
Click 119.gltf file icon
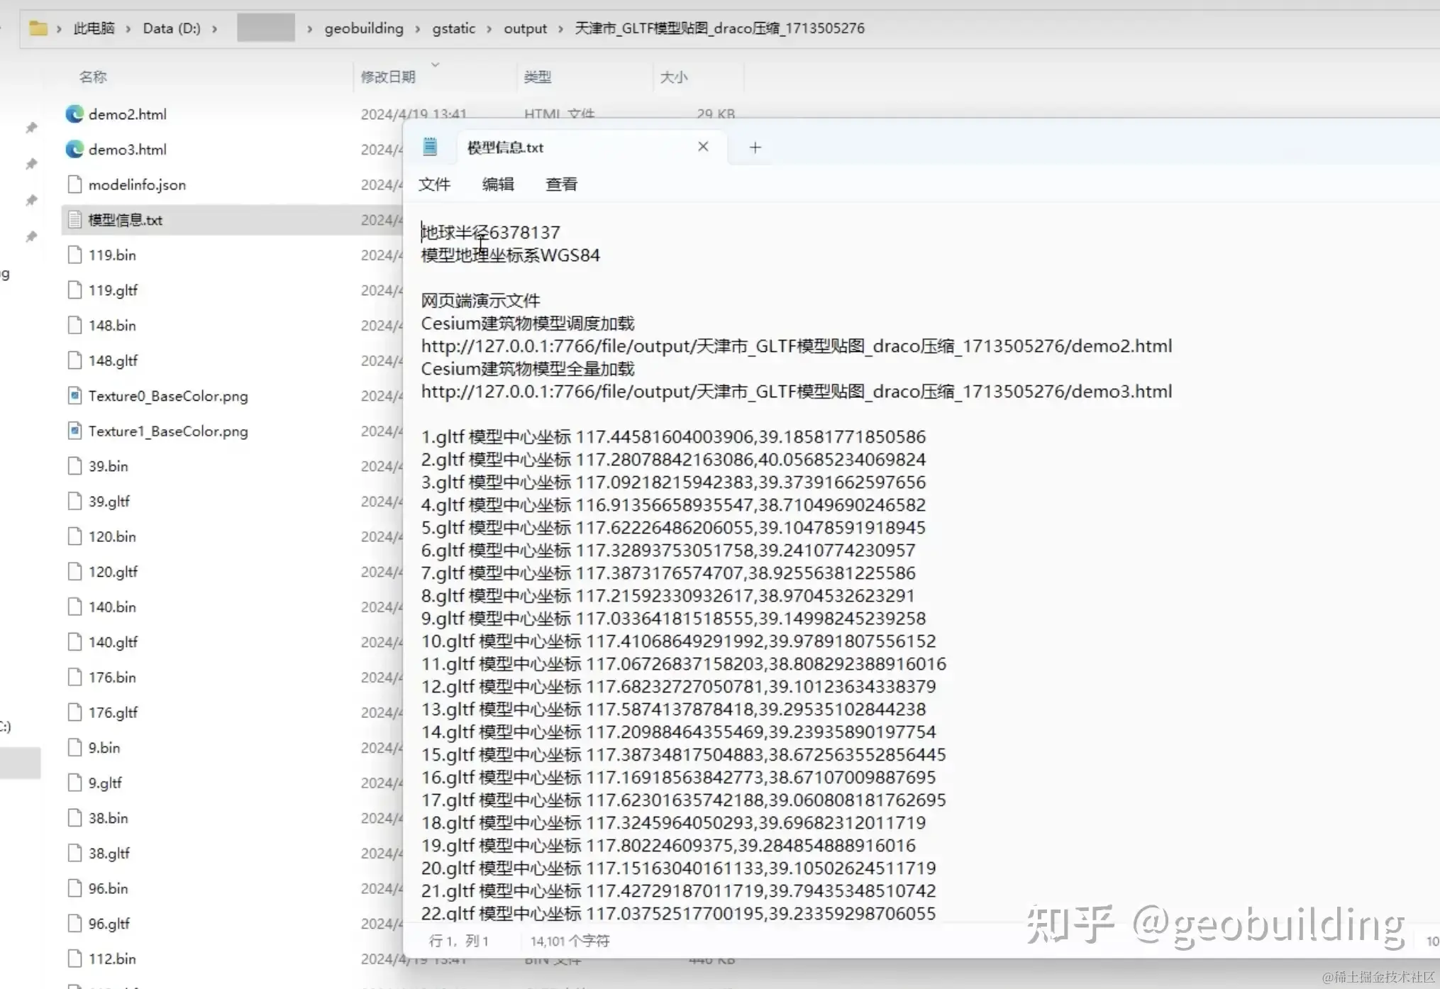point(74,290)
